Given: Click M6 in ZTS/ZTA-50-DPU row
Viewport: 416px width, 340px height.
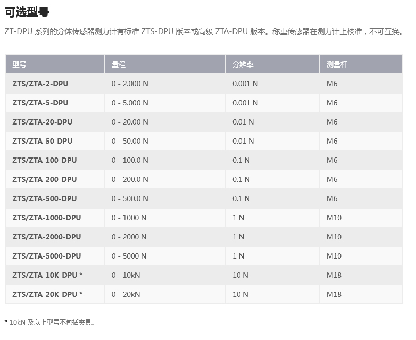Looking at the screenshot, I should coord(332,141).
